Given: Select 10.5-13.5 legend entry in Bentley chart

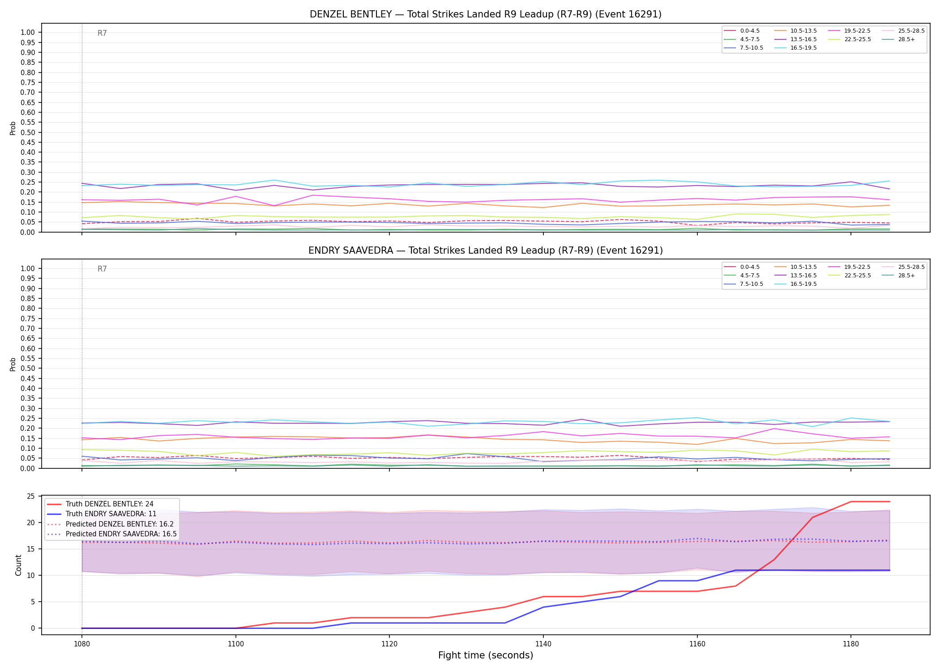Looking at the screenshot, I should [796, 31].
